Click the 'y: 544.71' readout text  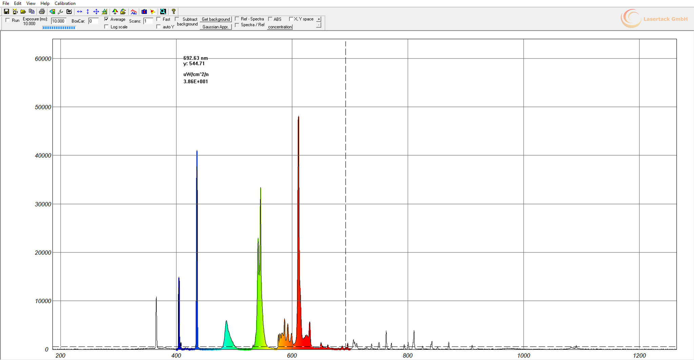194,63
